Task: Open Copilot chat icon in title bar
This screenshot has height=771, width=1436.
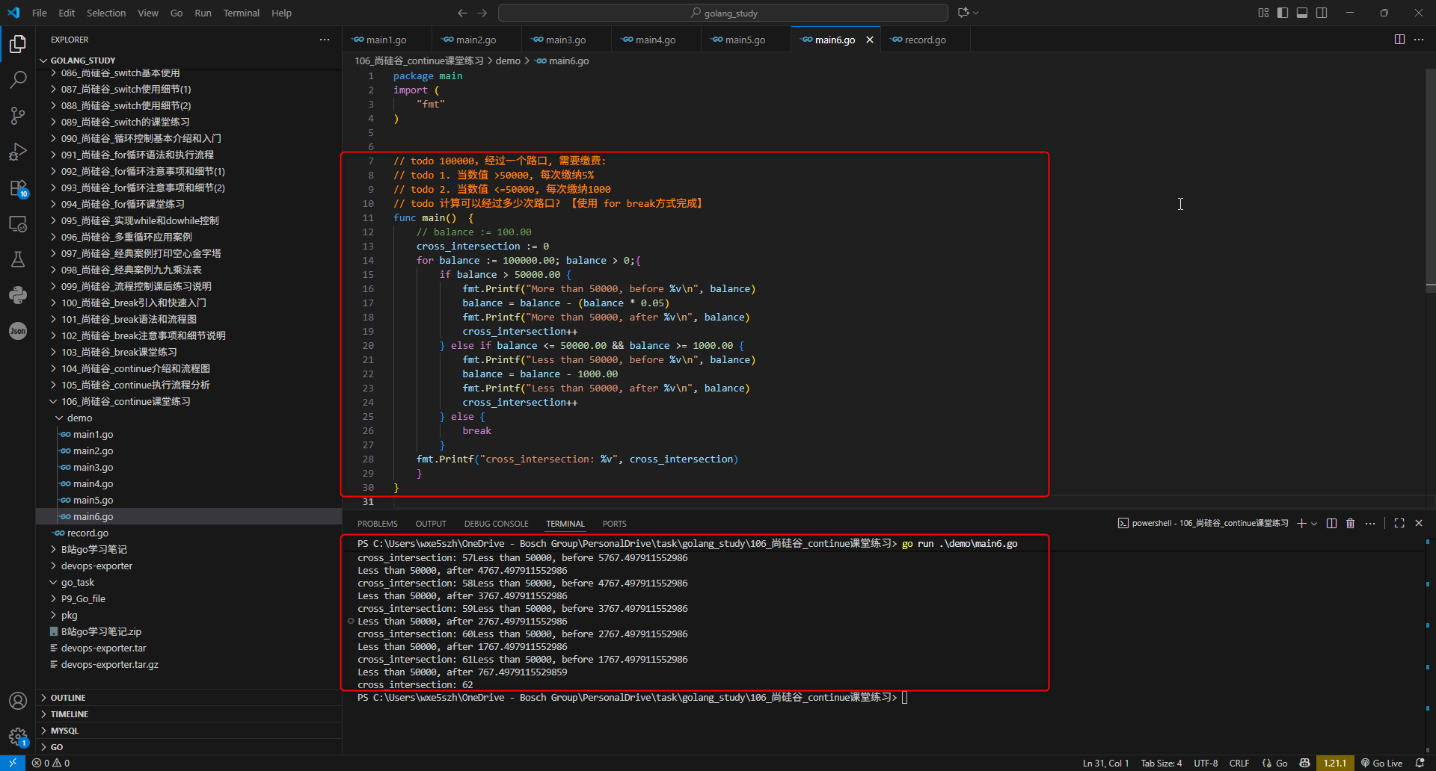Action: (x=963, y=13)
